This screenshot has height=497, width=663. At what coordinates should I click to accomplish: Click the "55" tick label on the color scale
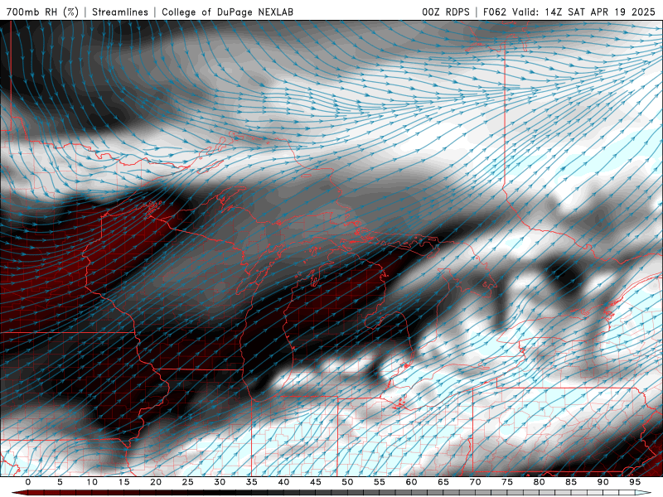(x=380, y=482)
